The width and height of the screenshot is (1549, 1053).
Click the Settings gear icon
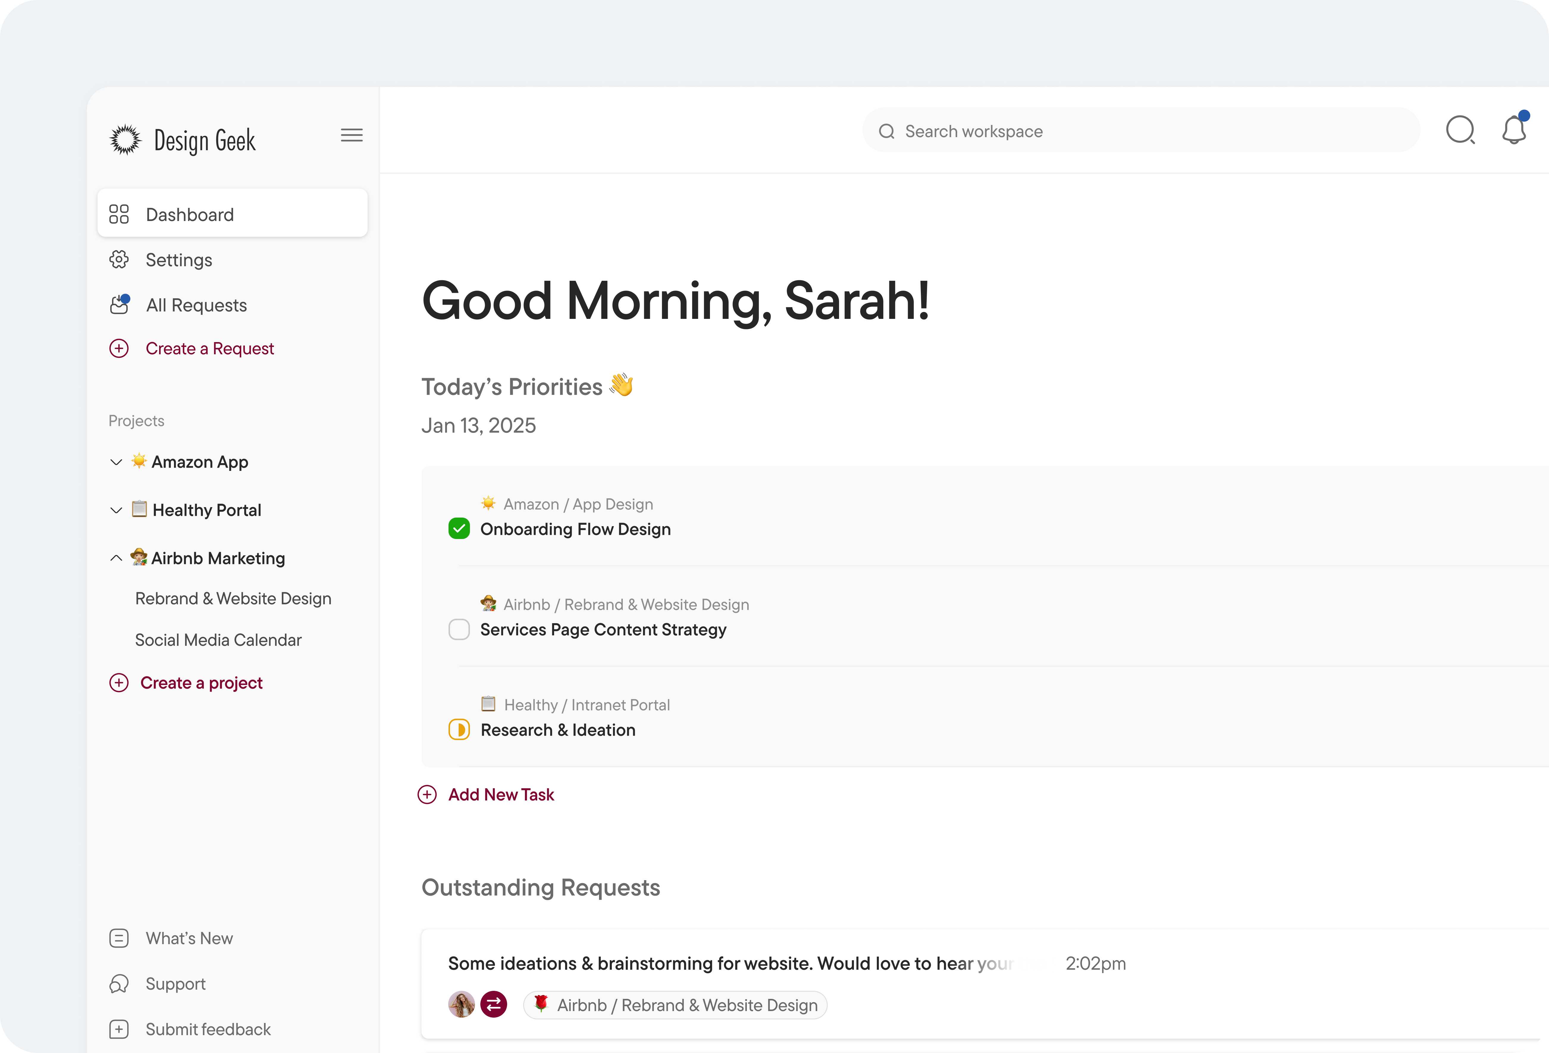tap(119, 259)
